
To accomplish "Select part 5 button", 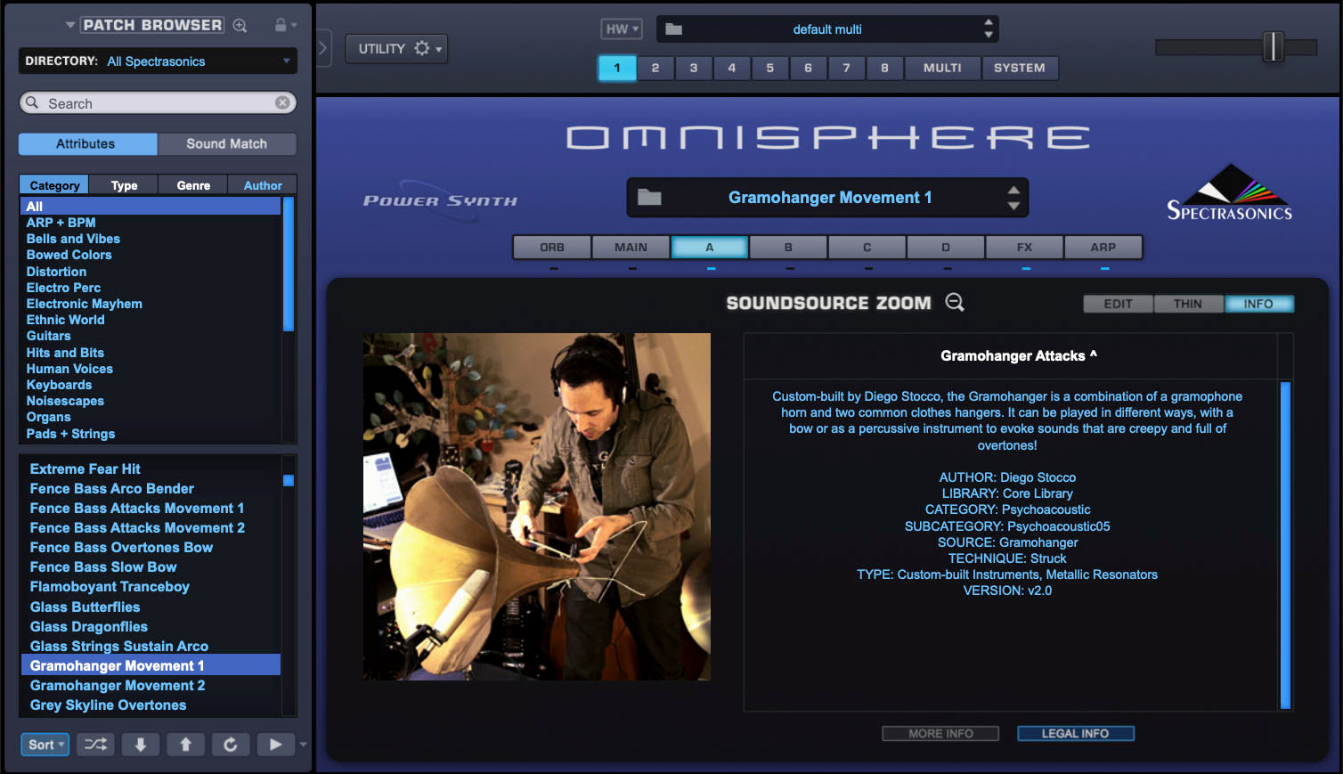I will point(770,68).
